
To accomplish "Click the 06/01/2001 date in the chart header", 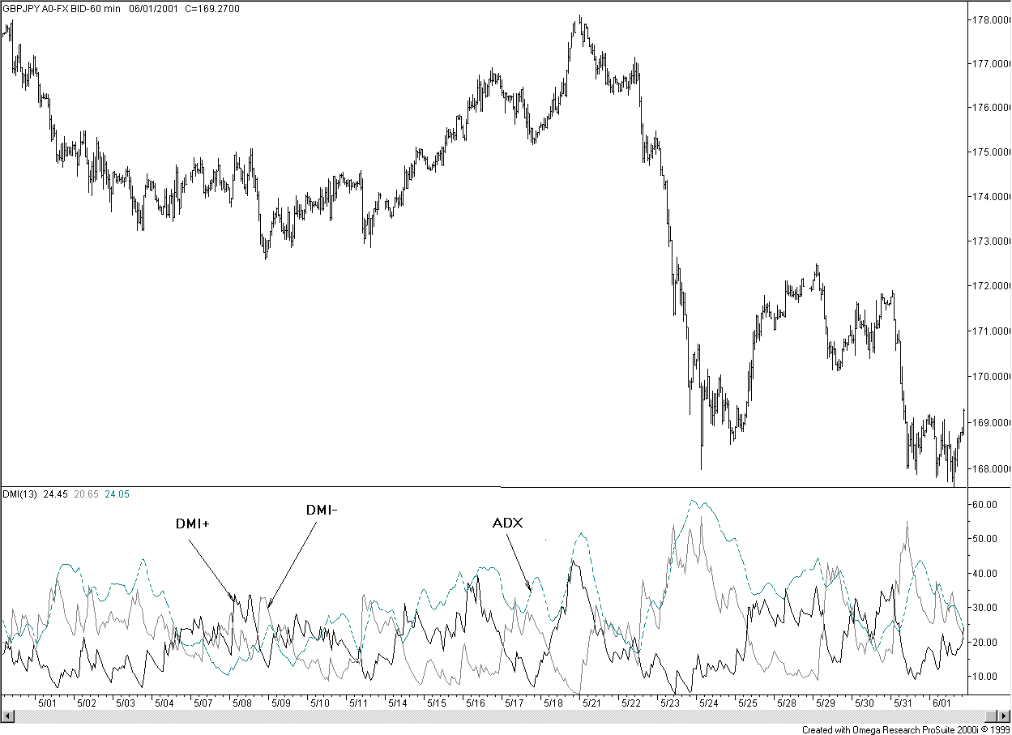I will tap(153, 9).
